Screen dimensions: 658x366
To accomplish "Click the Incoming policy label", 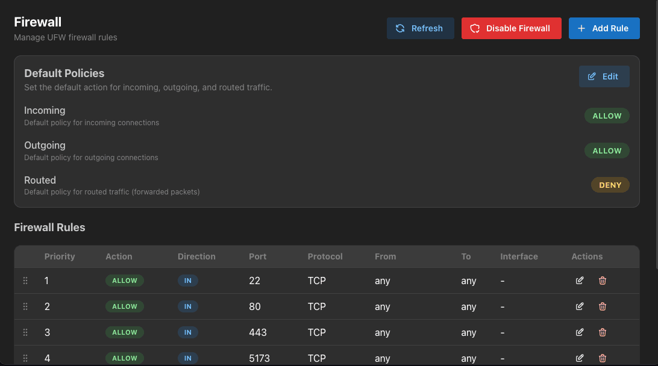I will 45,110.
